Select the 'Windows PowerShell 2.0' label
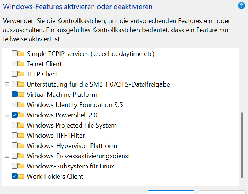Screen dimensions: 248x194 pos(62,115)
